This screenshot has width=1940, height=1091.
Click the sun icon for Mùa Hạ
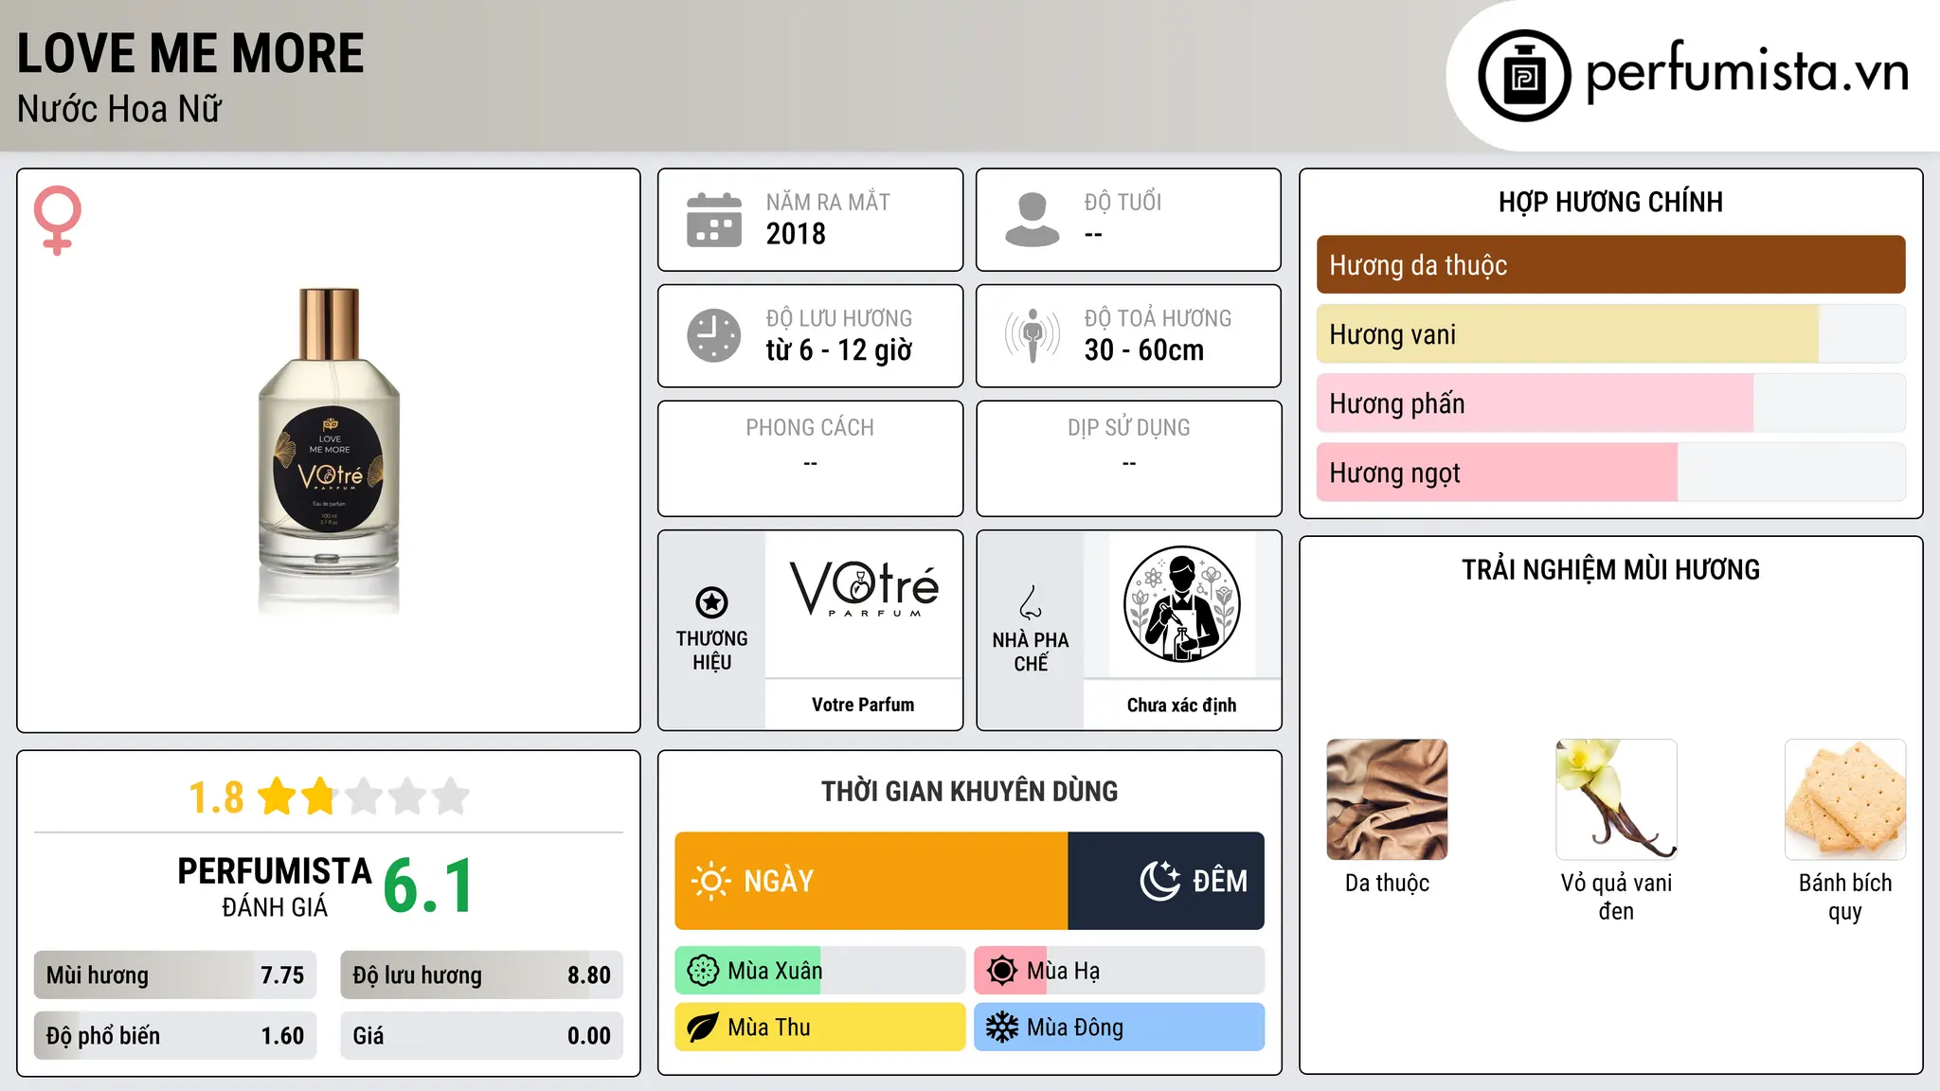pyautogui.click(x=1002, y=971)
